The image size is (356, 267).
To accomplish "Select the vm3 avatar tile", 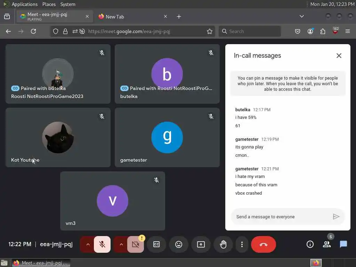I will [112, 201].
